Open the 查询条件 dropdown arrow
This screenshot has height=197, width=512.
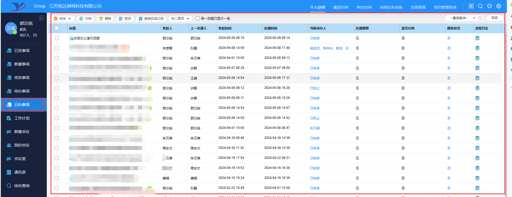474,18
